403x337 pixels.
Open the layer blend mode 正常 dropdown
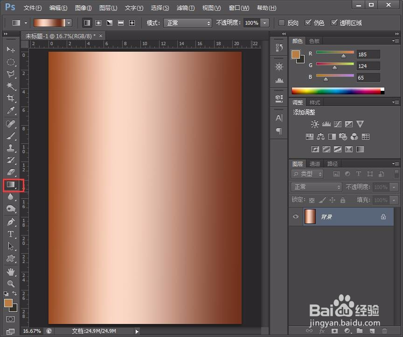coord(317,187)
